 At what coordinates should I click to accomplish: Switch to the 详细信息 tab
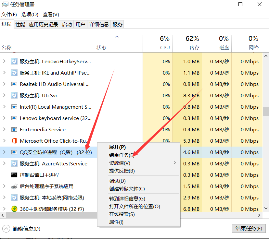click(99, 24)
